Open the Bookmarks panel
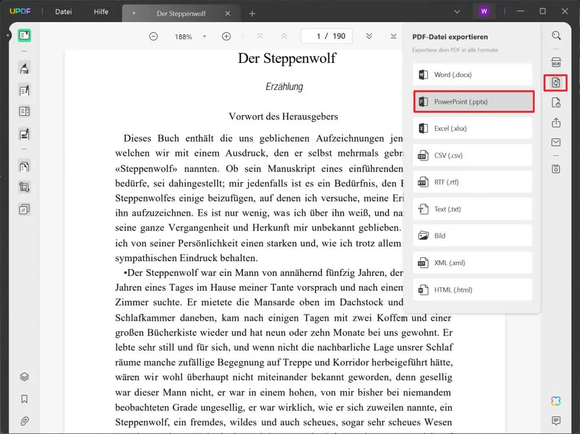The height and width of the screenshot is (434, 580). (x=24, y=399)
